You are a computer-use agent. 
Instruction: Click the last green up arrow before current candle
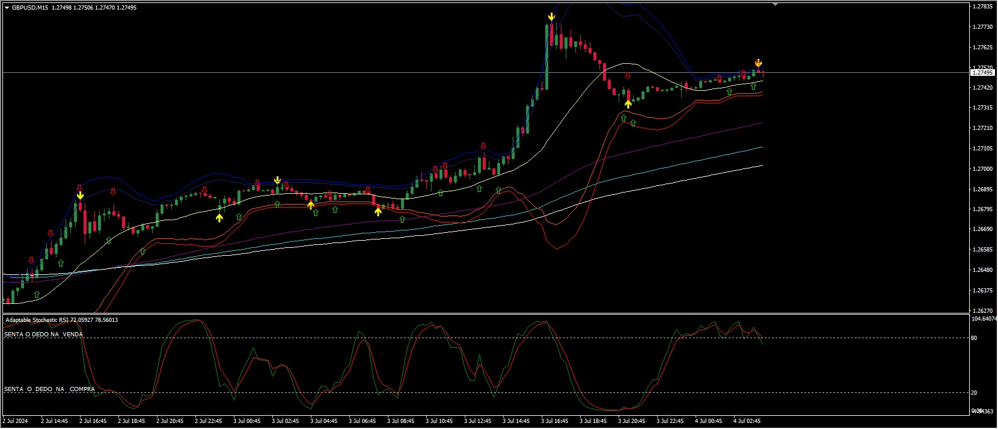(753, 87)
